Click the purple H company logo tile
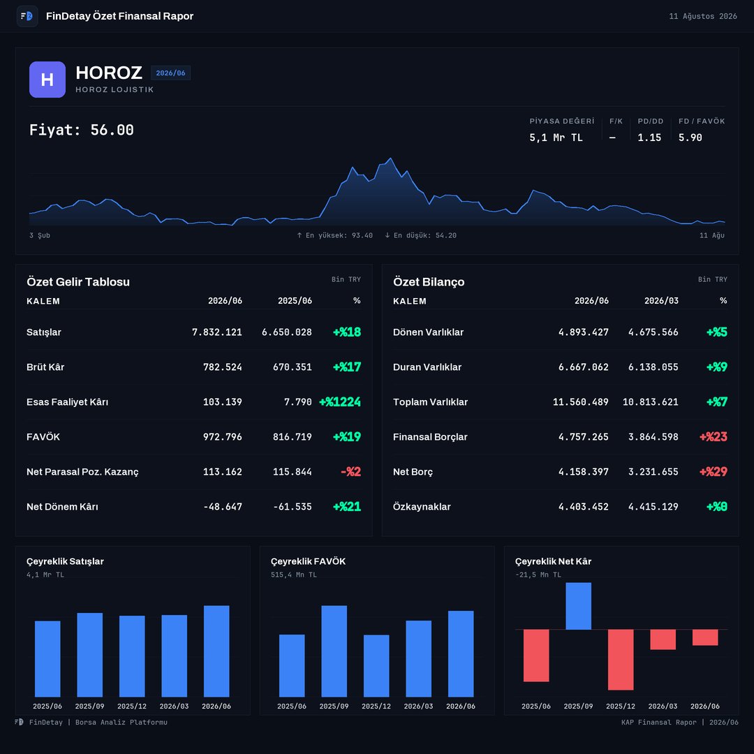This screenshot has height=754, width=754. click(x=47, y=80)
